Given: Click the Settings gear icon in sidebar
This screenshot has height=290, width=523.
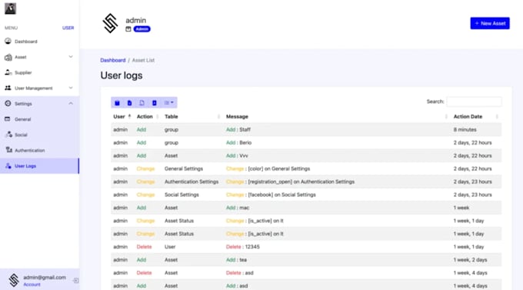Looking at the screenshot, I should [8, 103].
